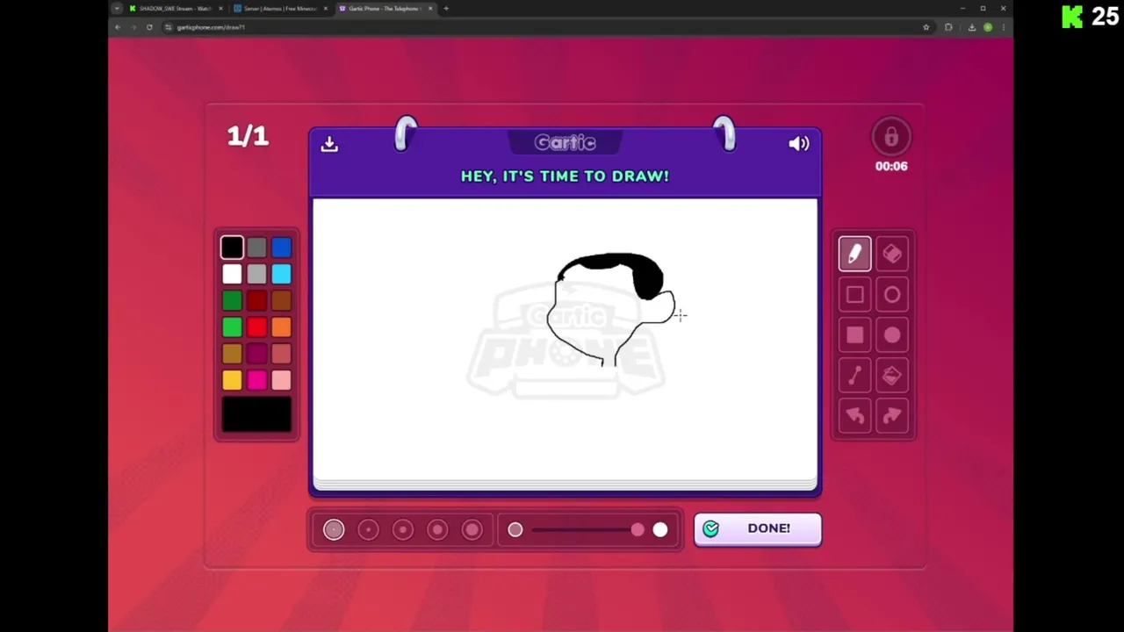Go back with browser back arrow
This screenshot has height=632, width=1124.
118,27
